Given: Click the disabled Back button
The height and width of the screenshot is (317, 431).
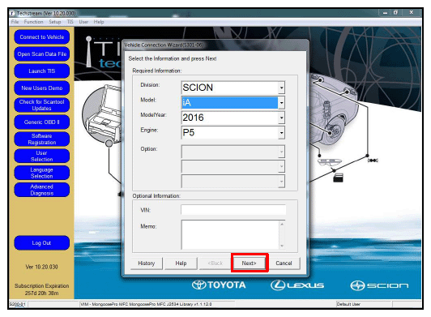Looking at the screenshot, I should coord(215,263).
